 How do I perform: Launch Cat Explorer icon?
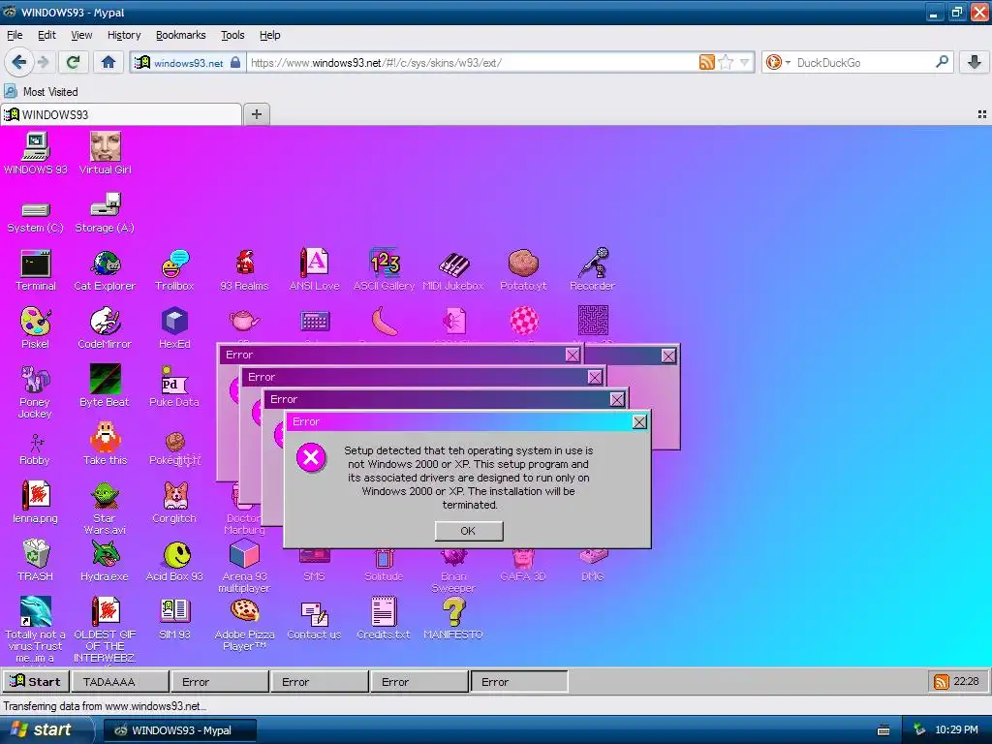click(x=105, y=269)
